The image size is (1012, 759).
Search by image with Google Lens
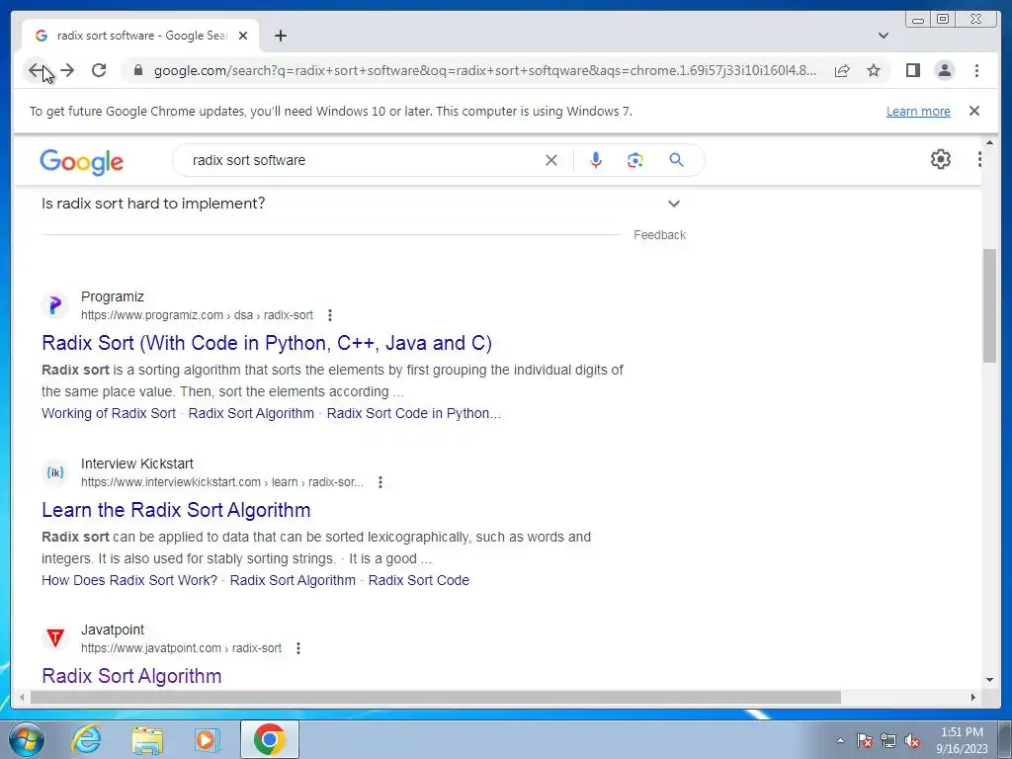(x=635, y=160)
